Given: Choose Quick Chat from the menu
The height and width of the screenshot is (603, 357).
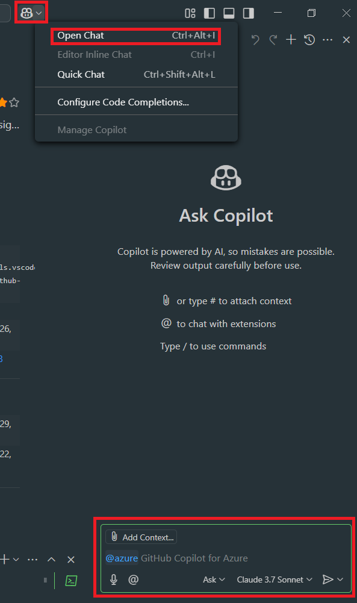Looking at the screenshot, I should pos(136,75).
